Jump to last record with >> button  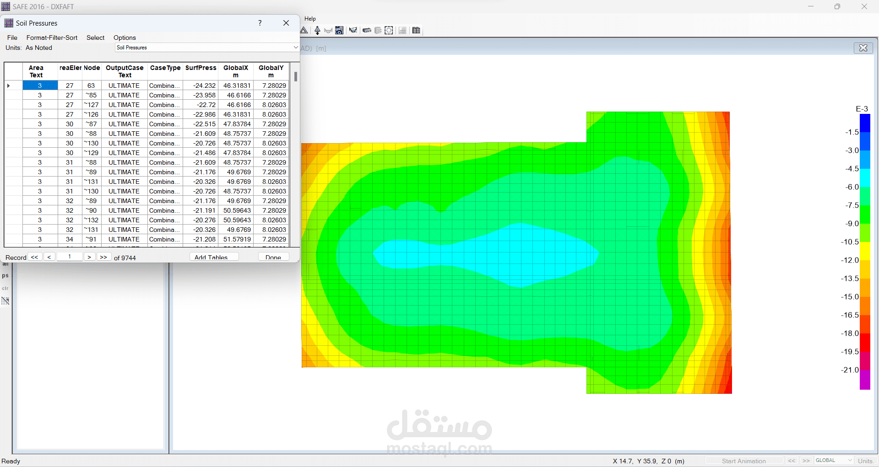pyautogui.click(x=104, y=257)
